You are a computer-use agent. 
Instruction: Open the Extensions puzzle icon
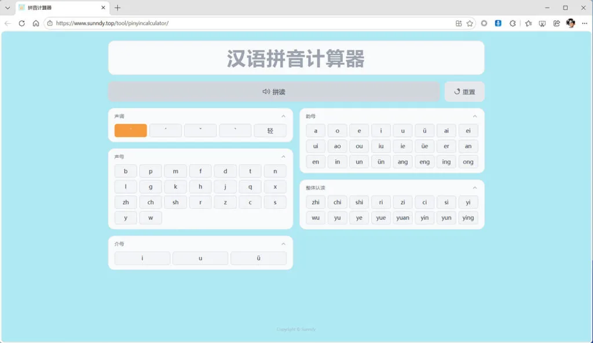[513, 23]
